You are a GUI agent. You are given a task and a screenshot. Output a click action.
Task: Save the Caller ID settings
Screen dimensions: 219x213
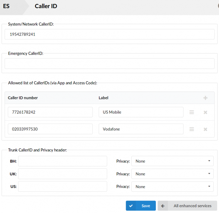pyautogui.click(x=141, y=206)
